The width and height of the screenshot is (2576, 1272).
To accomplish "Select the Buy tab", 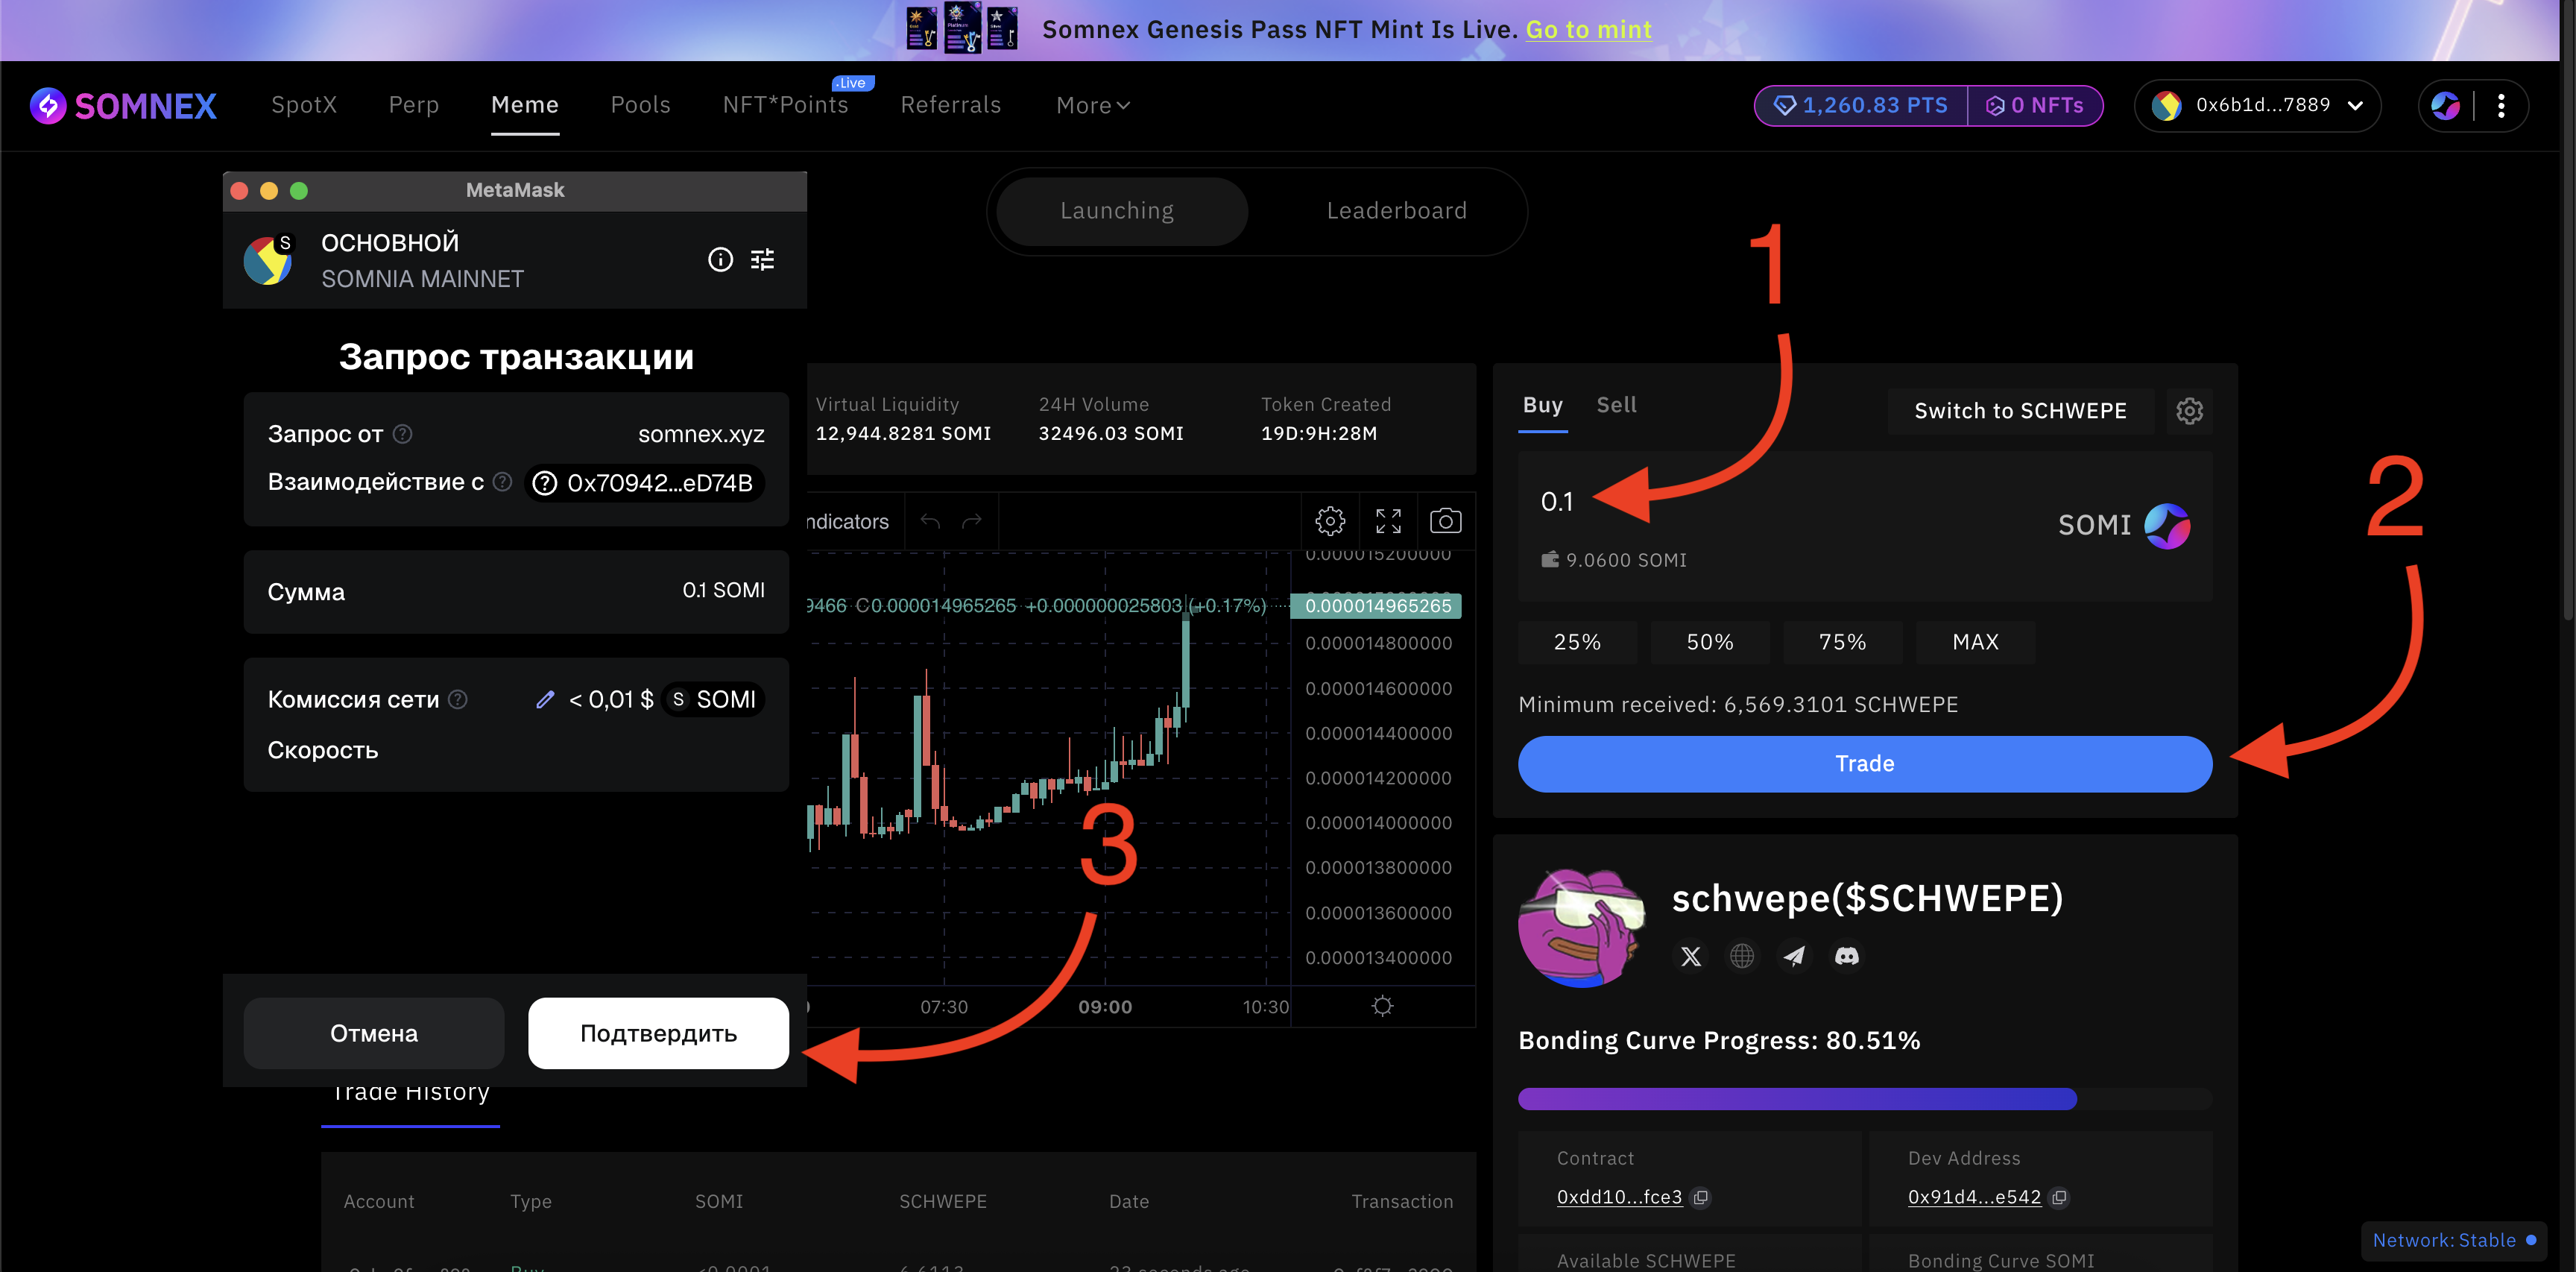I will [x=1542, y=405].
